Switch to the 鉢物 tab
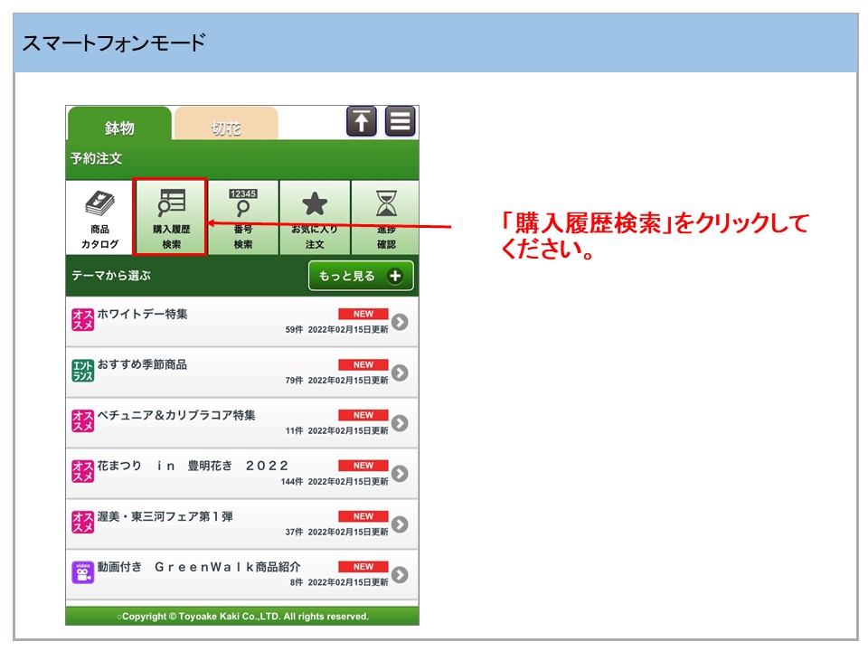The width and height of the screenshot is (868, 651). 118,127
